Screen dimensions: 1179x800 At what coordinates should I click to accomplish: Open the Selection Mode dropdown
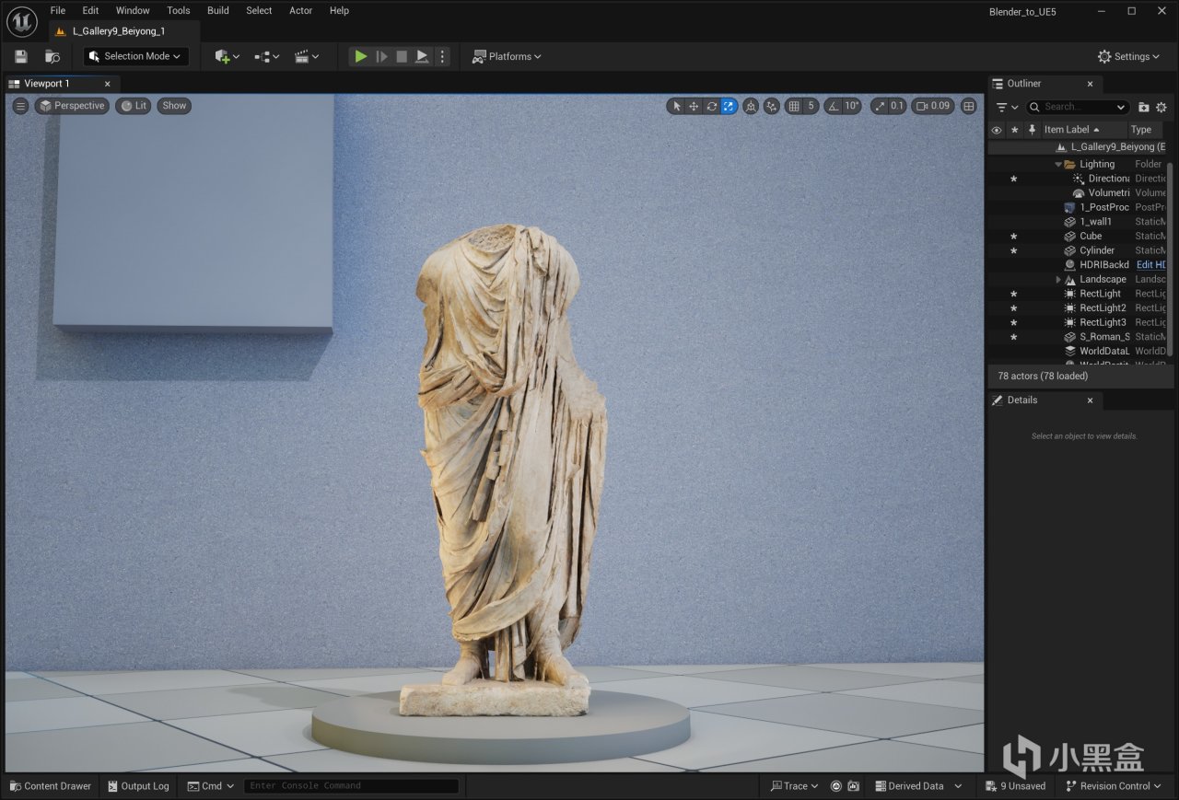(x=135, y=56)
